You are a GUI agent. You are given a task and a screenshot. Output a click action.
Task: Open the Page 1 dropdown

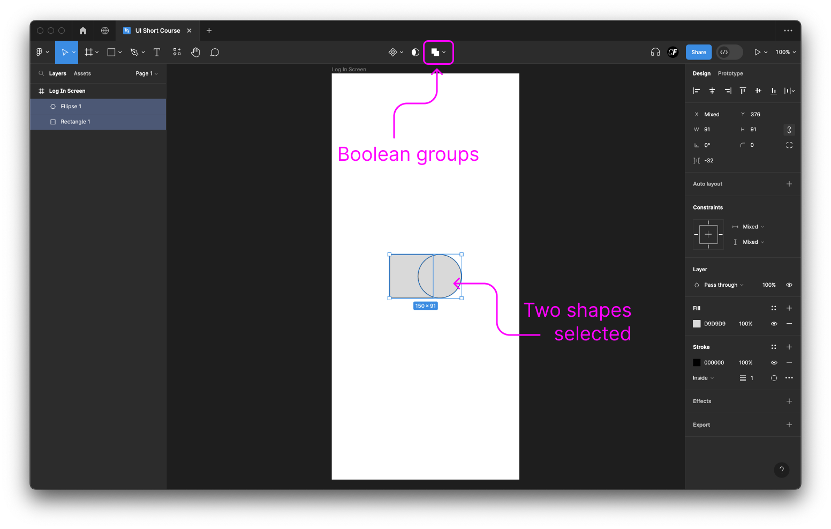pyautogui.click(x=147, y=73)
